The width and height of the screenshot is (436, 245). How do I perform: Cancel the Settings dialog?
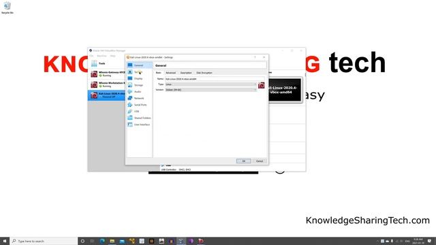[x=260, y=161]
